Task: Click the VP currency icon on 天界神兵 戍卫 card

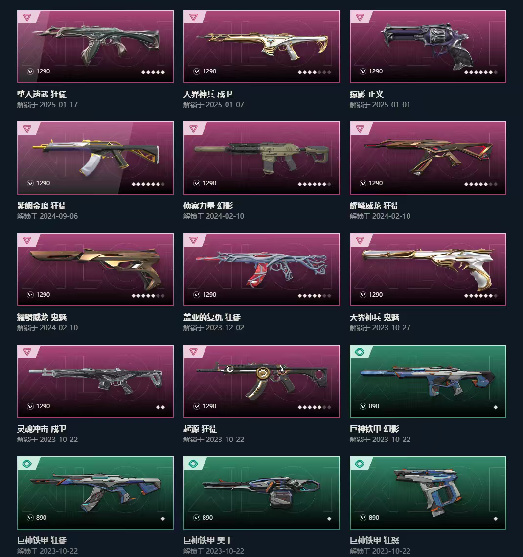Action: pyautogui.click(x=197, y=71)
